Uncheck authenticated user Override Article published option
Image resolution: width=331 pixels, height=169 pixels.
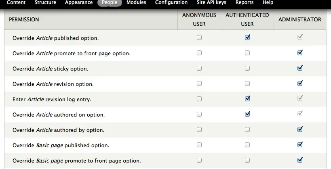tap(247, 38)
